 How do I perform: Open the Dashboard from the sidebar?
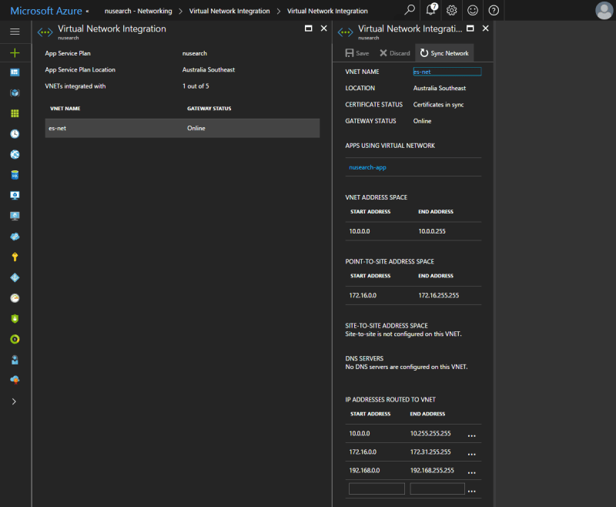coord(15,72)
